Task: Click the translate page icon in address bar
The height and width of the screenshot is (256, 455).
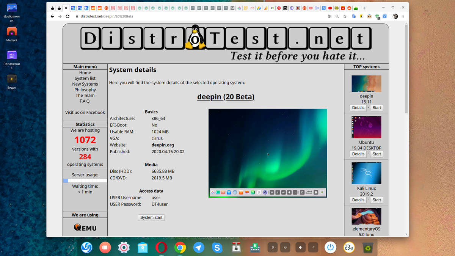Action: pos(329,16)
